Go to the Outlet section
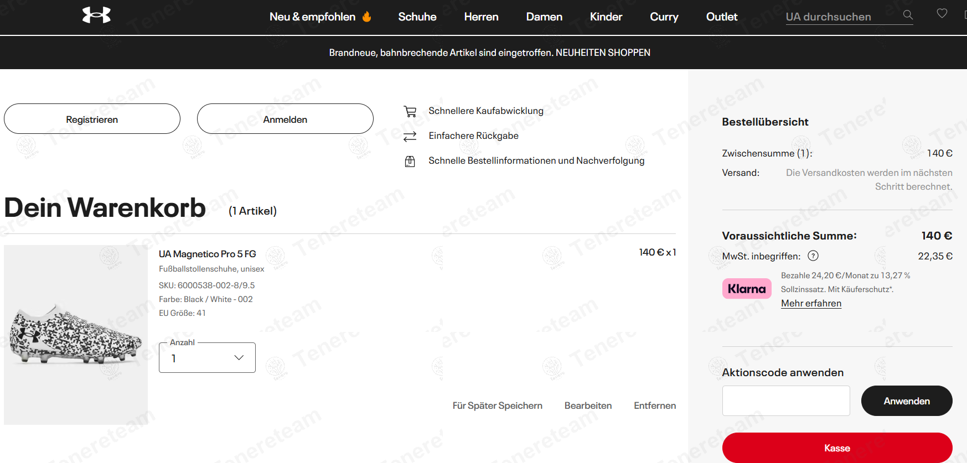 (x=722, y=17)
